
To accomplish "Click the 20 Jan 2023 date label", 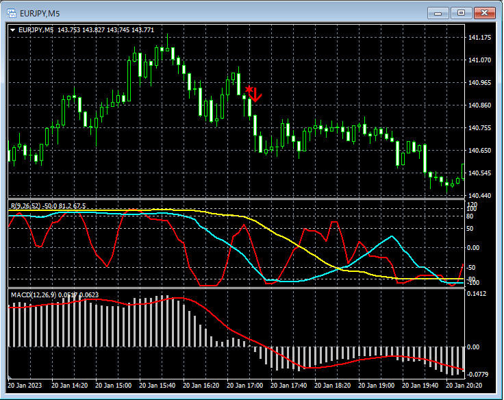I will point(26,386).
